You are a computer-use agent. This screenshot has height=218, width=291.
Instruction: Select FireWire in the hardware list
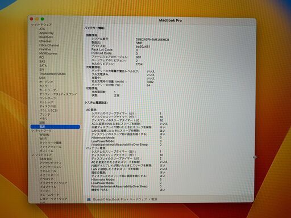click(x=45, y=49)
